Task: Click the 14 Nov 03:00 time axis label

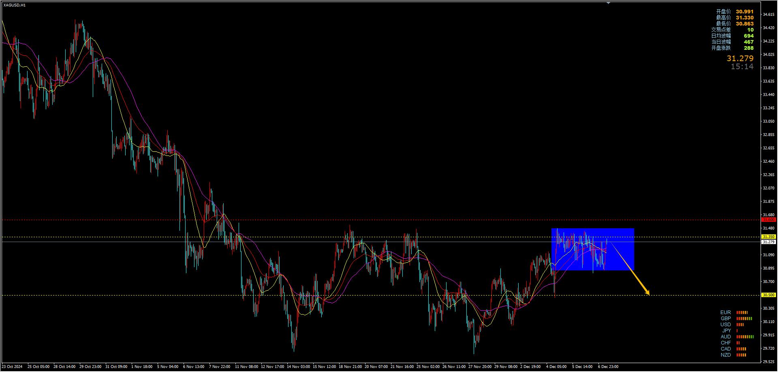Action: (x=298, y=367)
